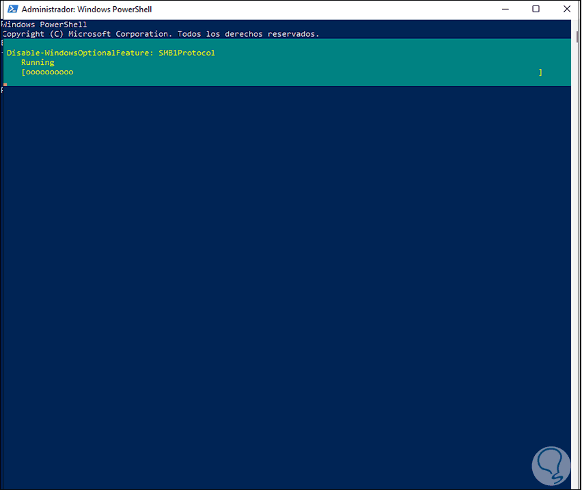Open the PowerShell title bar icon menu
Image resolution: width=582 pixels, height=490 pixels.
[12, 9]
